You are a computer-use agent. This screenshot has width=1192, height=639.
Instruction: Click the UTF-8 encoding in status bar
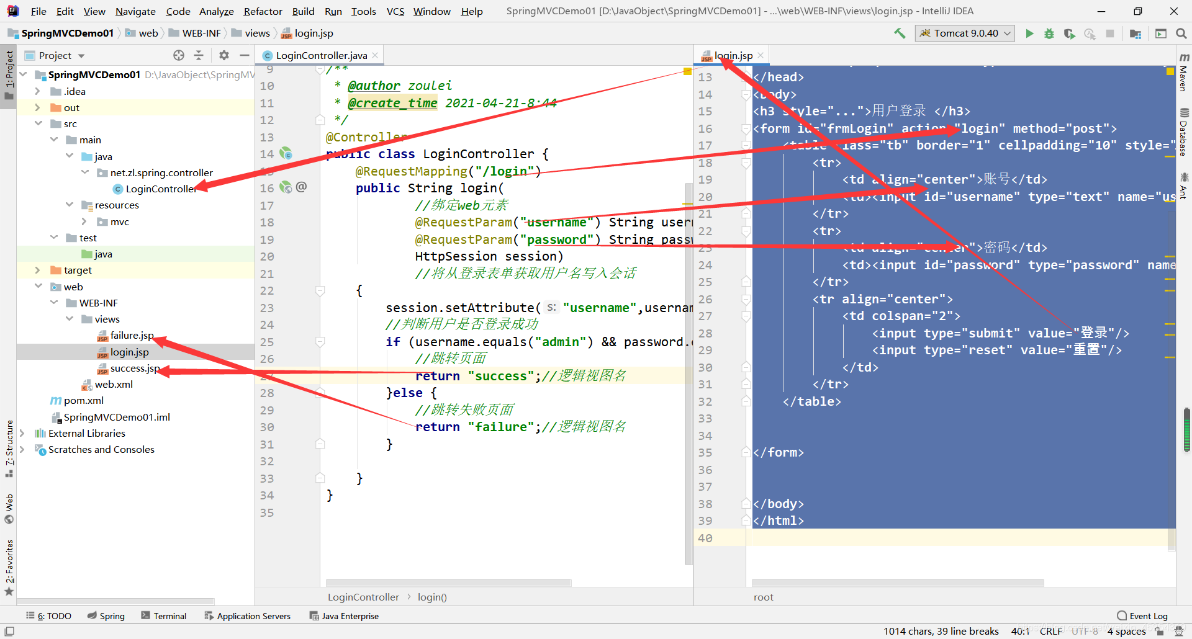coord(1085,631)
